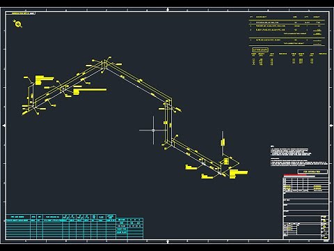
Task: Click the long yellow annotation bar near the drawing center-left
Action: [x=90, y=90]
